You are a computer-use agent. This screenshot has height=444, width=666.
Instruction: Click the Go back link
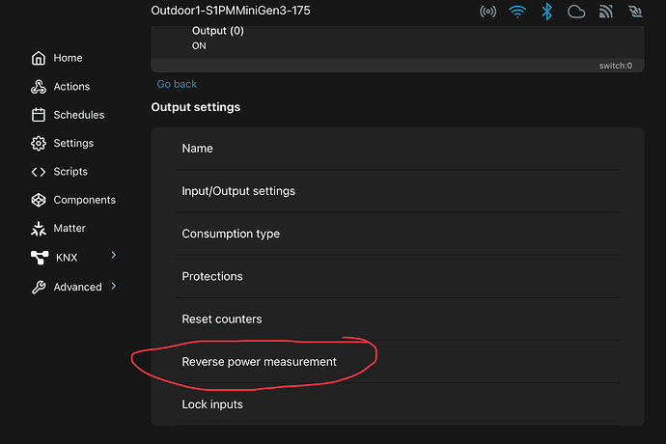(177, 84)
